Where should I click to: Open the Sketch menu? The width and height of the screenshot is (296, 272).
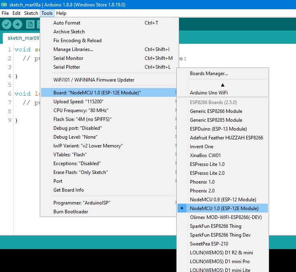(x=31, y=13)
